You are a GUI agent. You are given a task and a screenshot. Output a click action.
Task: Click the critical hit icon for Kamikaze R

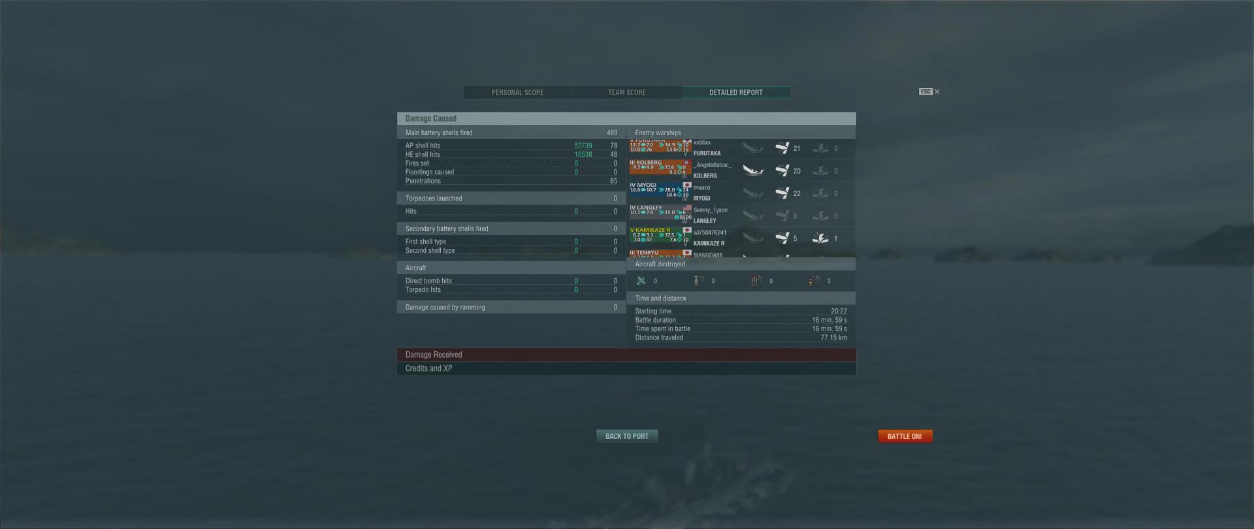[820, 238]
